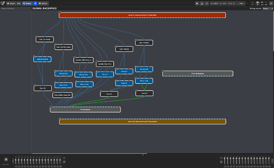Toggle bypass circle on Audio In block
This screenshot has width=274, height=168.
(x=60, y=13)
